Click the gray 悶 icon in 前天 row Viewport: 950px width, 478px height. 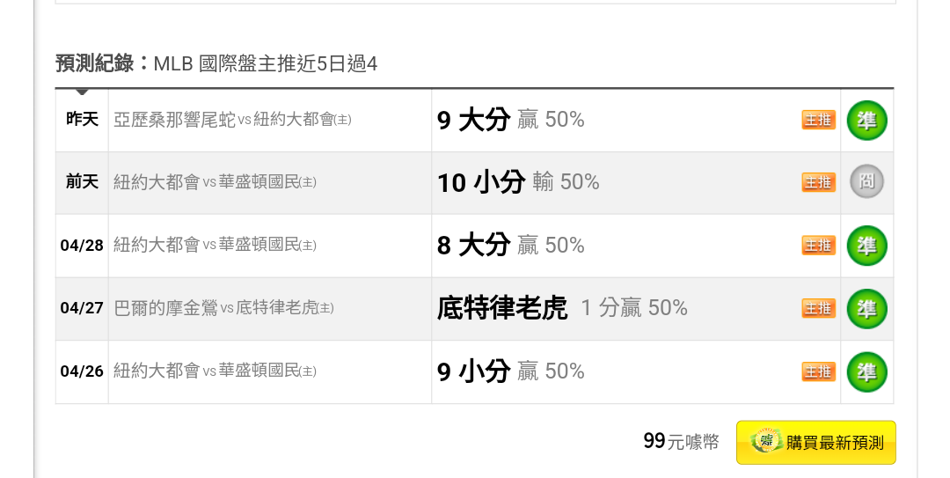tap(866, 182)
